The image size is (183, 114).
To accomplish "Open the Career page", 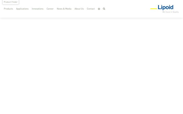I will 50,9.
